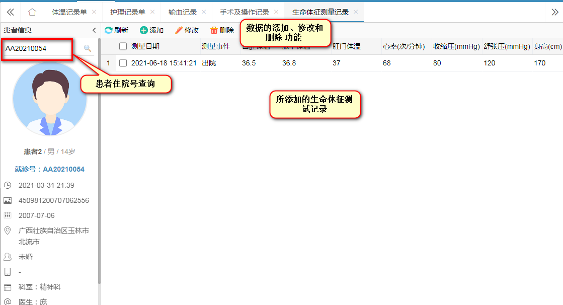
Task: Close the 输血记录 tab
Action: tap(204, 12)
